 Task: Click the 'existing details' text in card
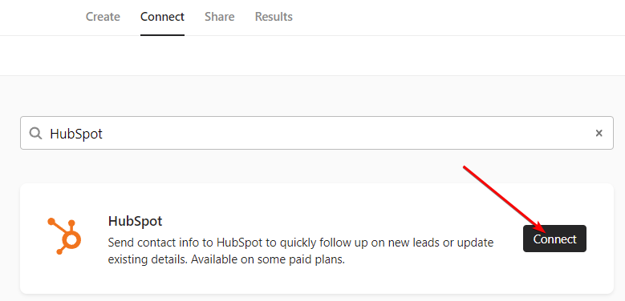[x=147, y=260]
